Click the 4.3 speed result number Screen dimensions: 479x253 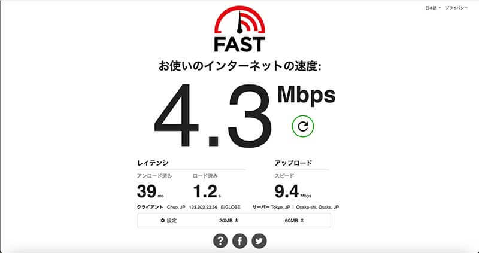point(213,115)
